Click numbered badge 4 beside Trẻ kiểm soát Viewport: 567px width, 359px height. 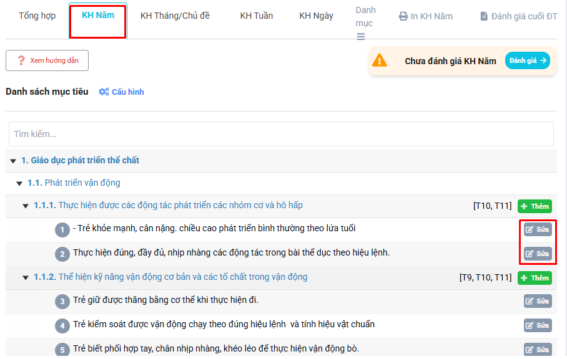point(62,325)
